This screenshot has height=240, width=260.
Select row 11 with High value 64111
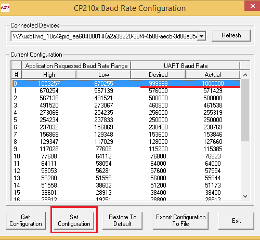tap(126, 164)
